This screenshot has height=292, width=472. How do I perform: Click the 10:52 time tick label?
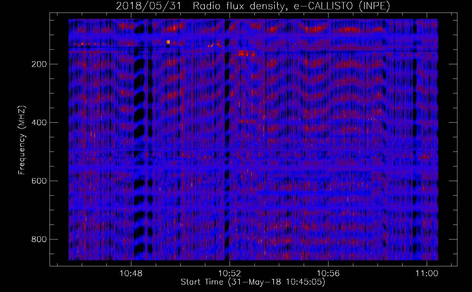tap(230, 274)
